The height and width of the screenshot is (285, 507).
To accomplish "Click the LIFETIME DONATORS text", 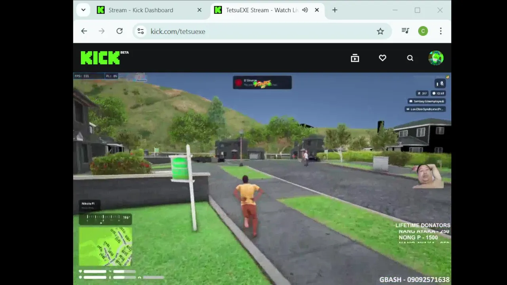I will pyautogui.click(x=423, y=225).
